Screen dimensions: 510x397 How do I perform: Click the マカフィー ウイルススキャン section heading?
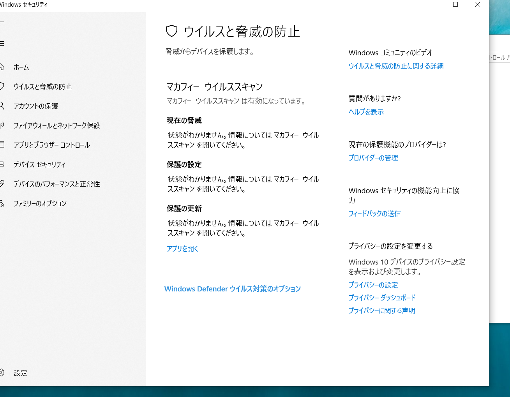click(x=215, y=86)
